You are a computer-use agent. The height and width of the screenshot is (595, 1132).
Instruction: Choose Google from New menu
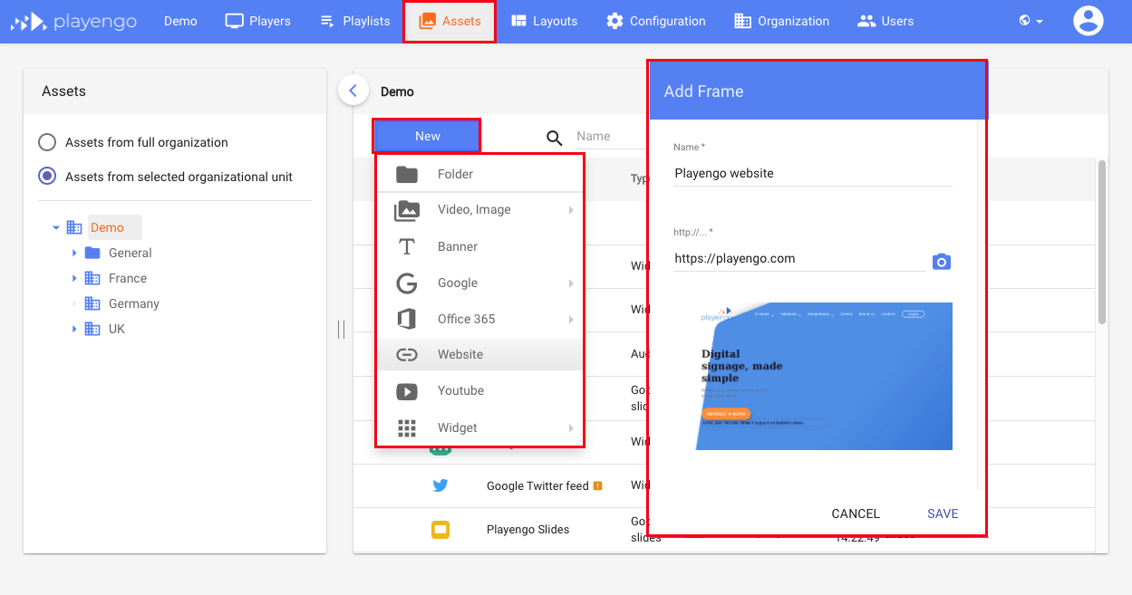[479, 283]
